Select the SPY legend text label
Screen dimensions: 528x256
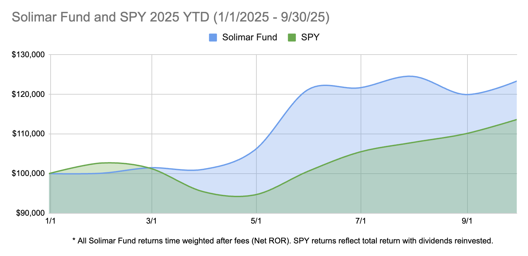[310, 37]
